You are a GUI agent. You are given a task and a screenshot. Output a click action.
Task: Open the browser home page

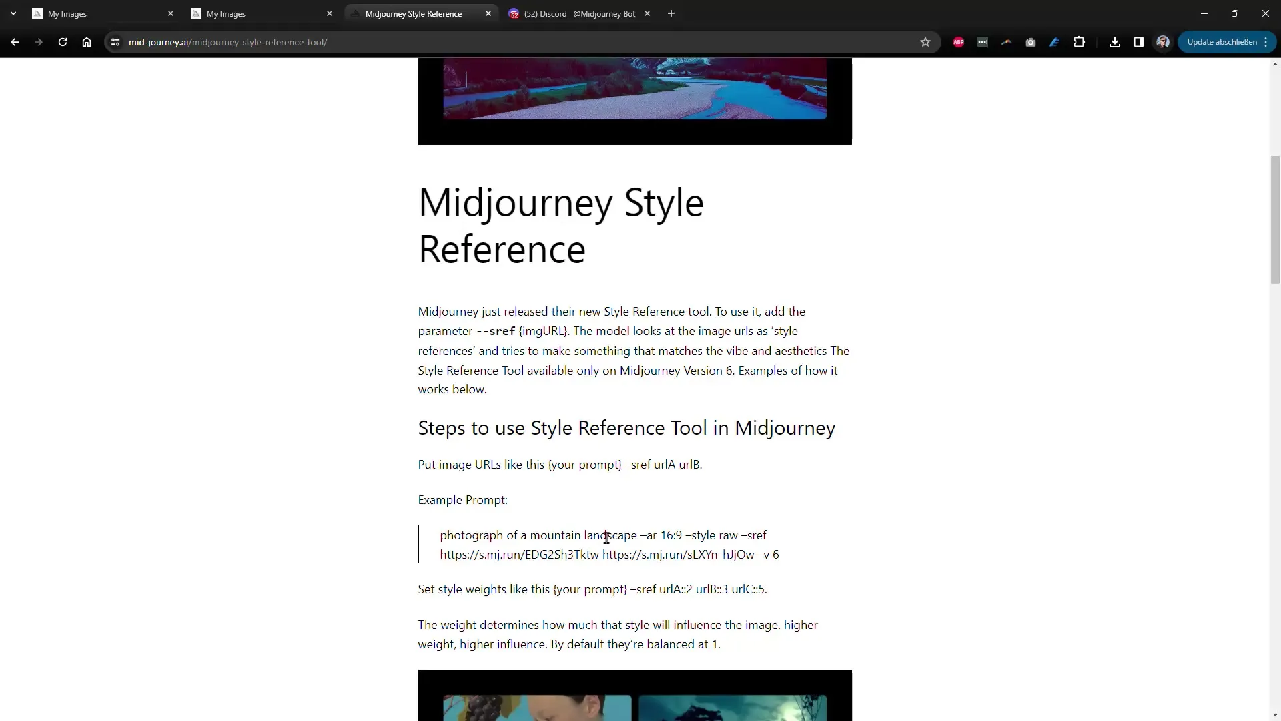pos(87,42)
